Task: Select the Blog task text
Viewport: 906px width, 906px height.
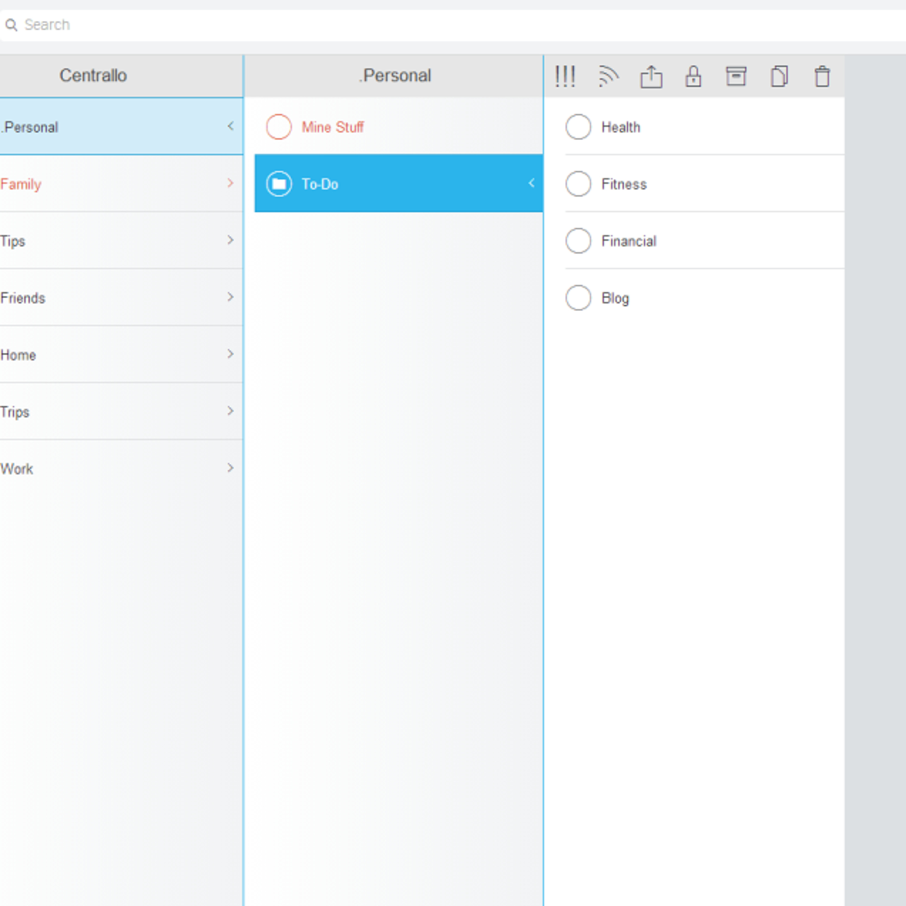Action: [615, 298]
